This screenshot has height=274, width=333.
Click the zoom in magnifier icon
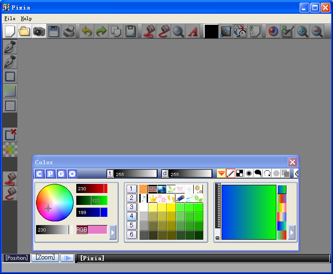(x=302, y=31)
